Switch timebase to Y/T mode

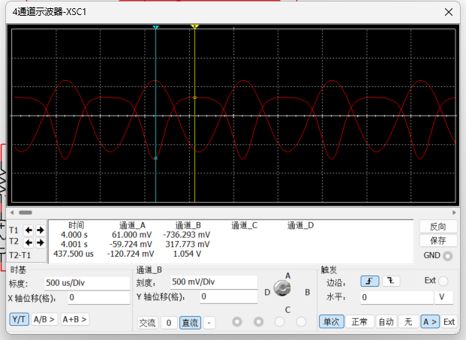[x=19, y=319]
